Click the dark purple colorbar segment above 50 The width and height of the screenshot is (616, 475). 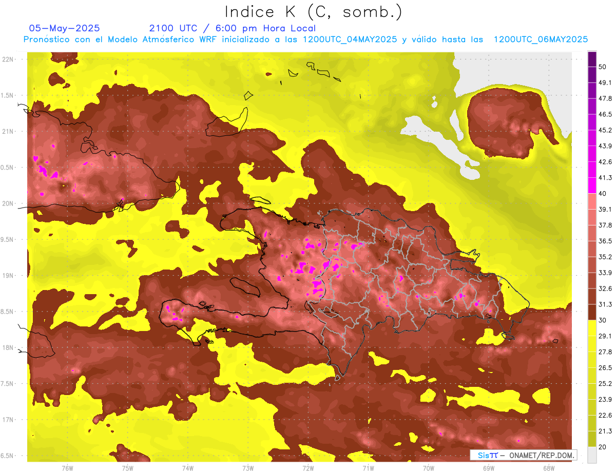click(x=592, y=58)
